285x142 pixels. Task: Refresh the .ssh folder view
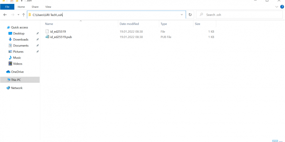[190, 15]
